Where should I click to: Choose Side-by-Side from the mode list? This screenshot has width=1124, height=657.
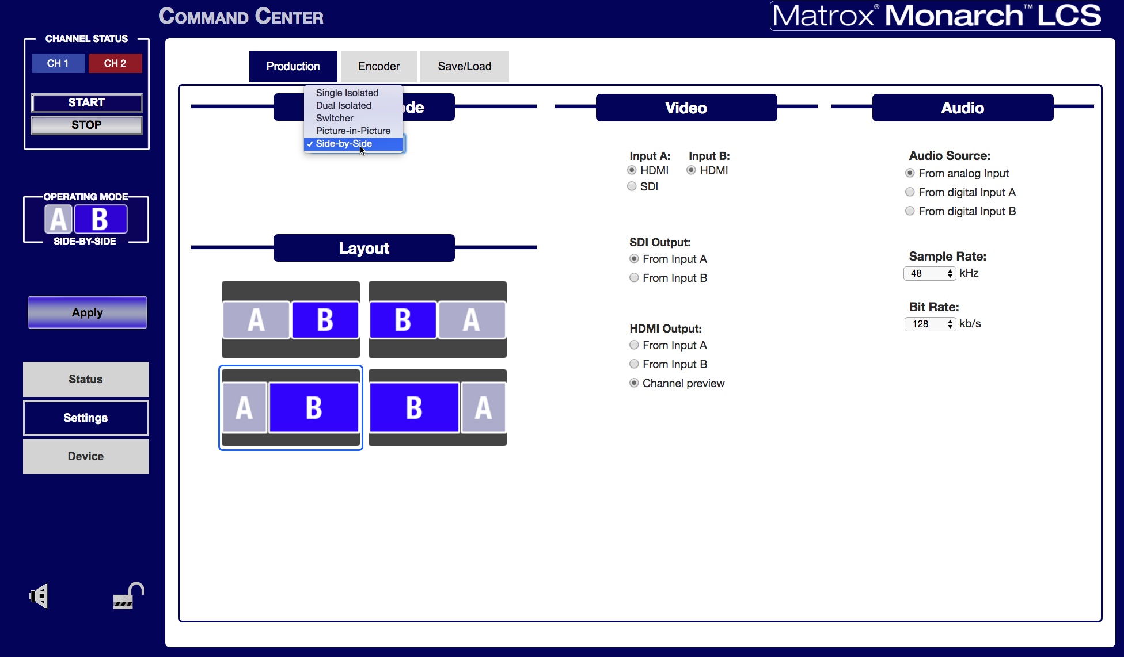(354, 144)
